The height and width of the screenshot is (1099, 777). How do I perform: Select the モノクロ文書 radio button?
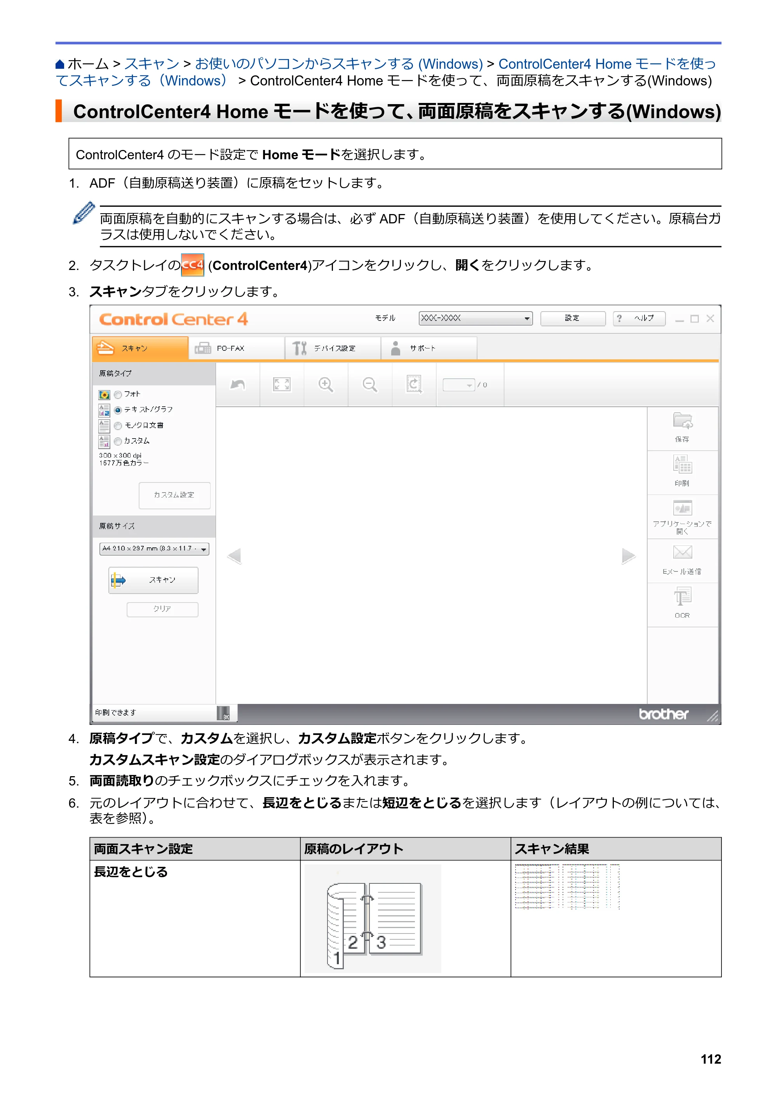(x=118, y=426)
